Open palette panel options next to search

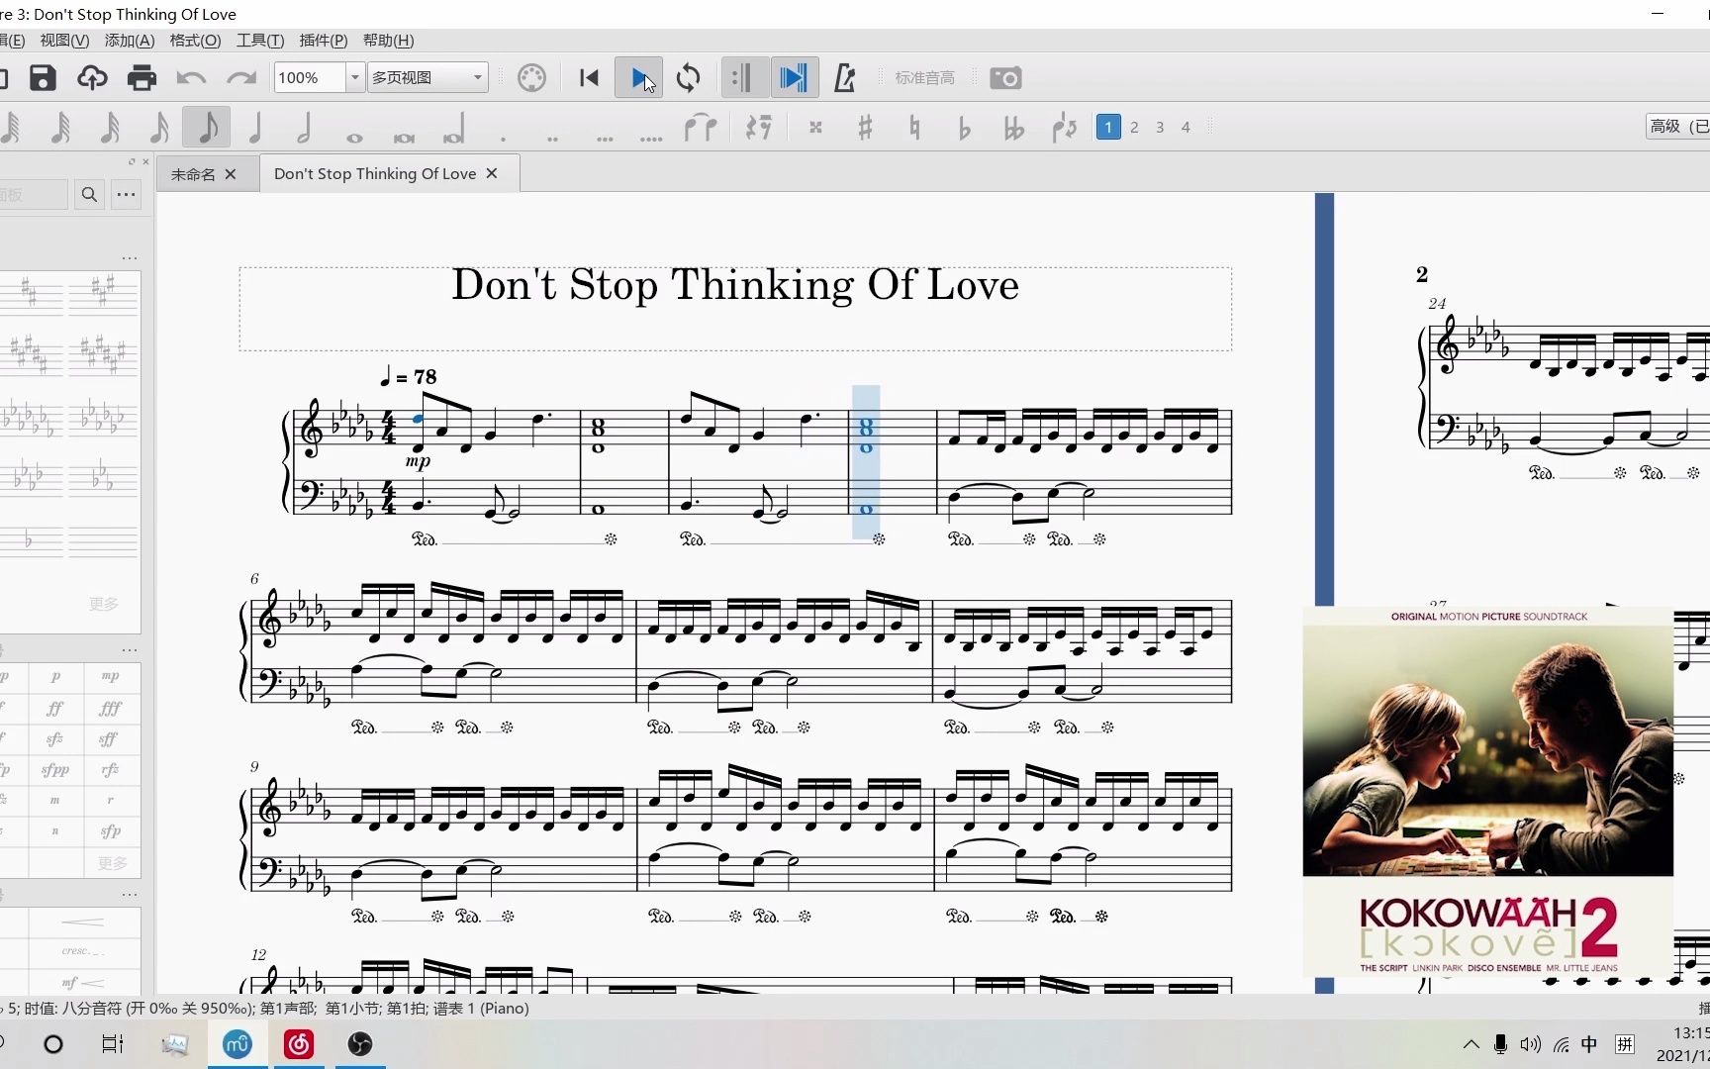tap(127, 194)
